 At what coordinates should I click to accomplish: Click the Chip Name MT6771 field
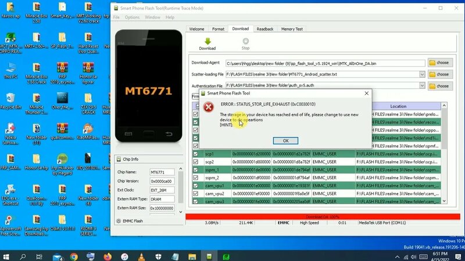coord(162,172)
